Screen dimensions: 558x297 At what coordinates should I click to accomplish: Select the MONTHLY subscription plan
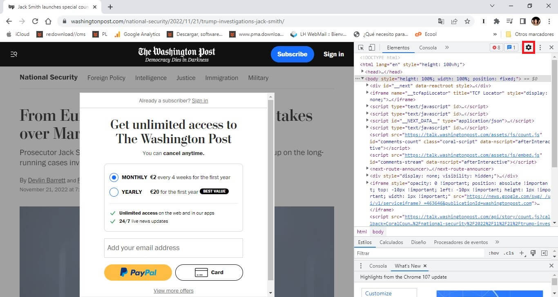coord(114,177)
